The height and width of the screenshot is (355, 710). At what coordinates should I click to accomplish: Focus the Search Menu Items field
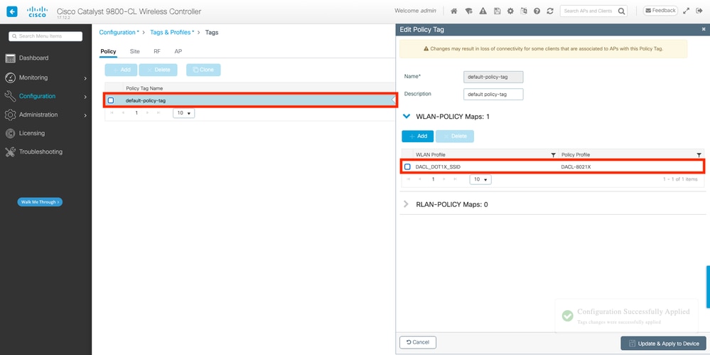pyautogui.click(x=45, y=36)
